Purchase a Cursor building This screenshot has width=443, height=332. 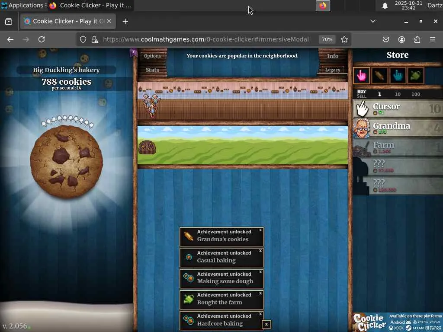tap(398, 109)
